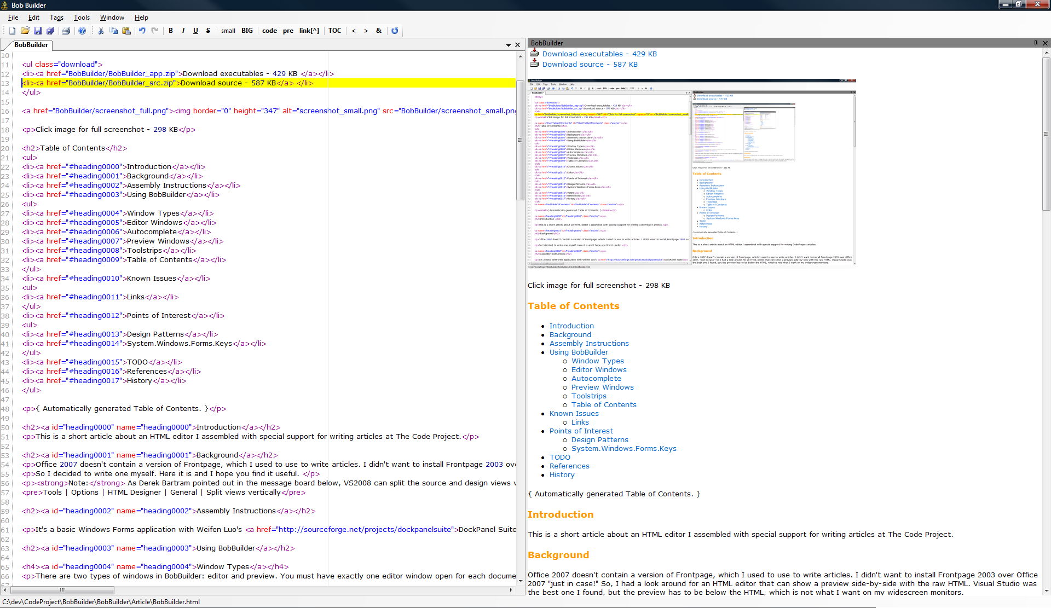Follow the TODO link in preview
The image size is (1051, 608).
560,457
